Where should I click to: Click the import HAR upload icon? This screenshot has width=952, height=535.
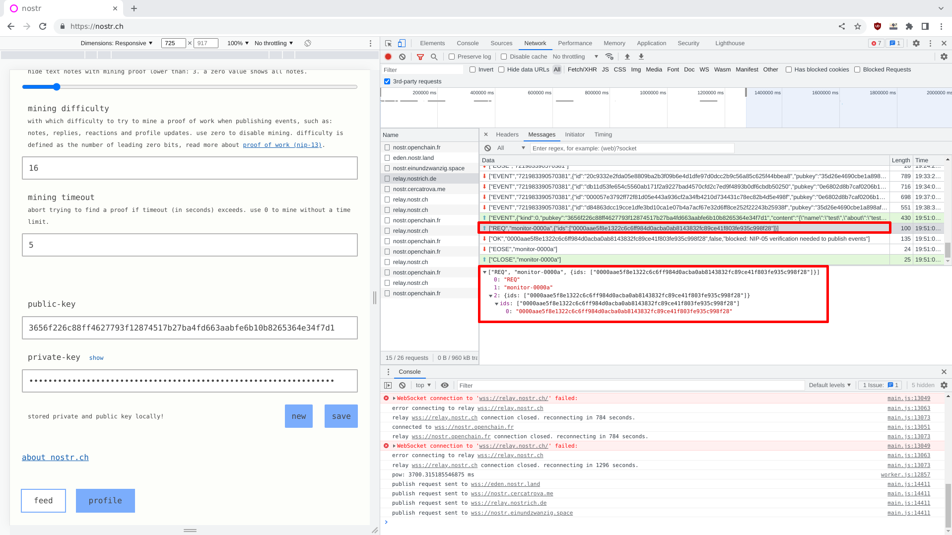click(x=627, y=57)
